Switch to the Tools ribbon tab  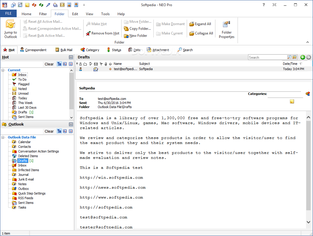click(105, 14)
